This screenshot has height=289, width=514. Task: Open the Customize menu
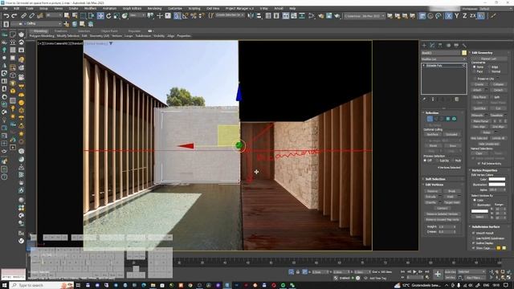tap(175, 9)
